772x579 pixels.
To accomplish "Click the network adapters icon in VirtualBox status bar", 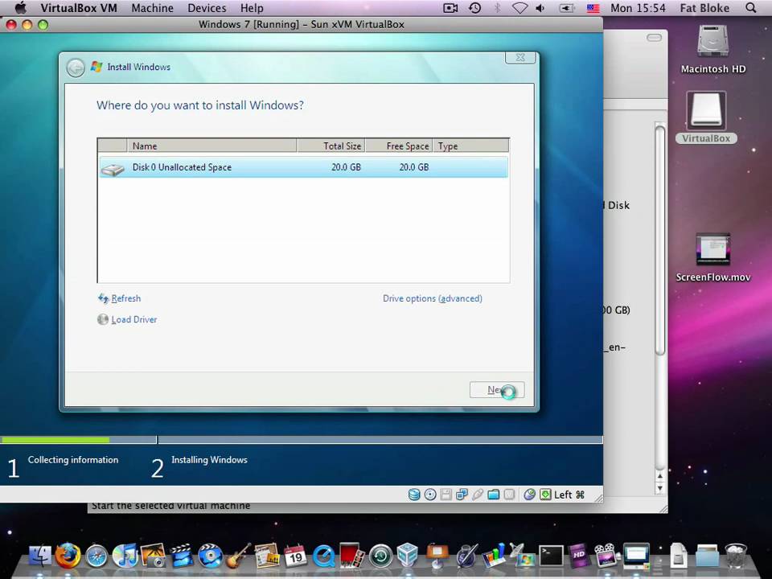I will 462,495.
